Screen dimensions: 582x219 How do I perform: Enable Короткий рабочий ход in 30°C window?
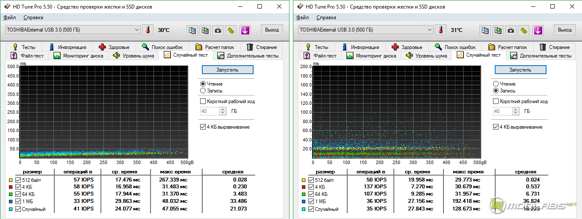point(203,101)
